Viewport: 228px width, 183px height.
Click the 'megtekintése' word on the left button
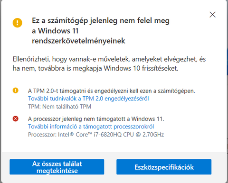pyautogui.click(x=57, y=171)
